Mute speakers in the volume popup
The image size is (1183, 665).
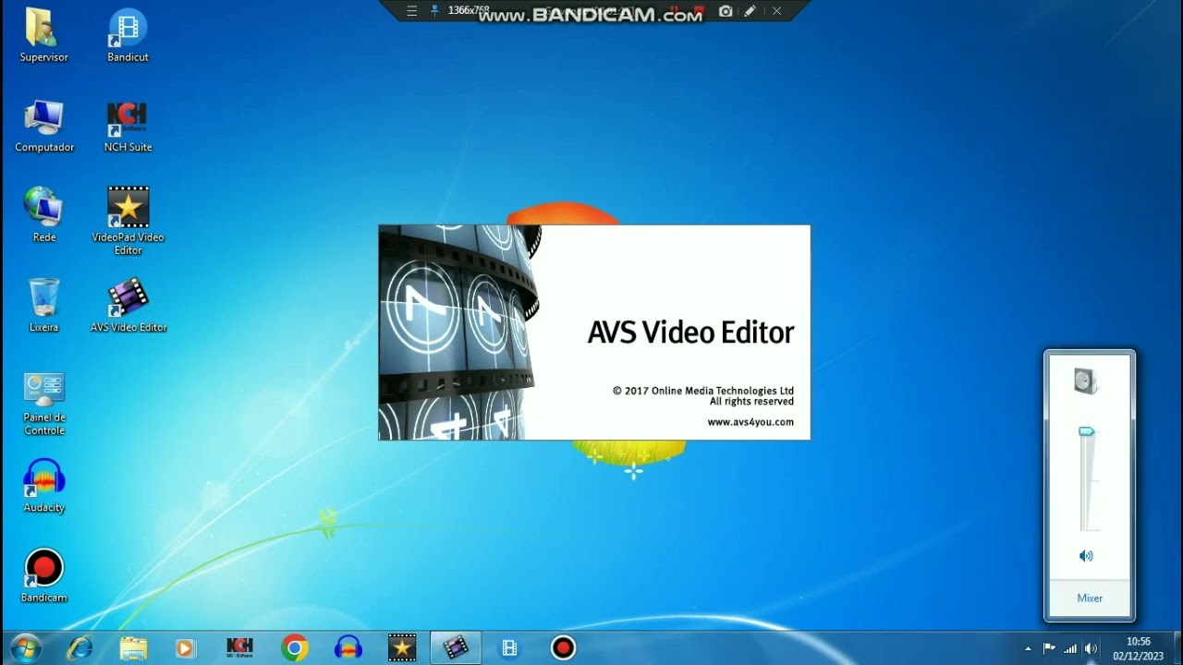[x=1086, y=556]
